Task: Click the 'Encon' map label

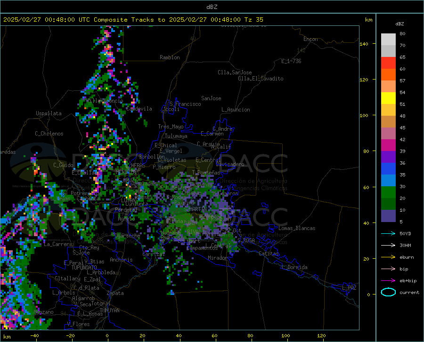Action: pos(310,39)
